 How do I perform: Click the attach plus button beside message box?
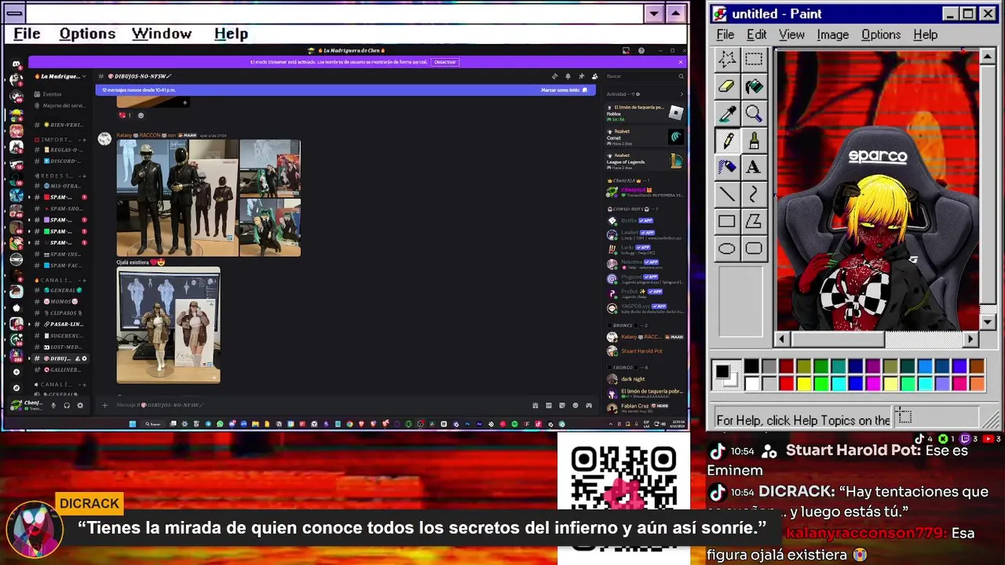[104, 406]
